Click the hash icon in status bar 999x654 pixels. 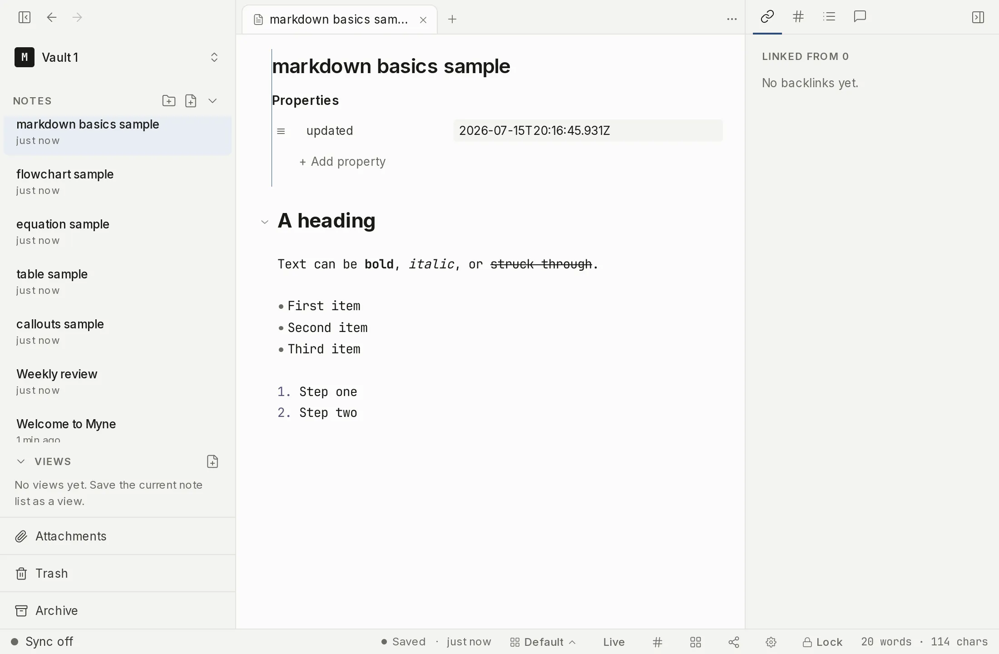pyautogui.click(x=658, y=642)
